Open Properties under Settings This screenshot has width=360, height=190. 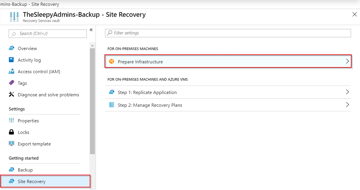coord(28,121)
